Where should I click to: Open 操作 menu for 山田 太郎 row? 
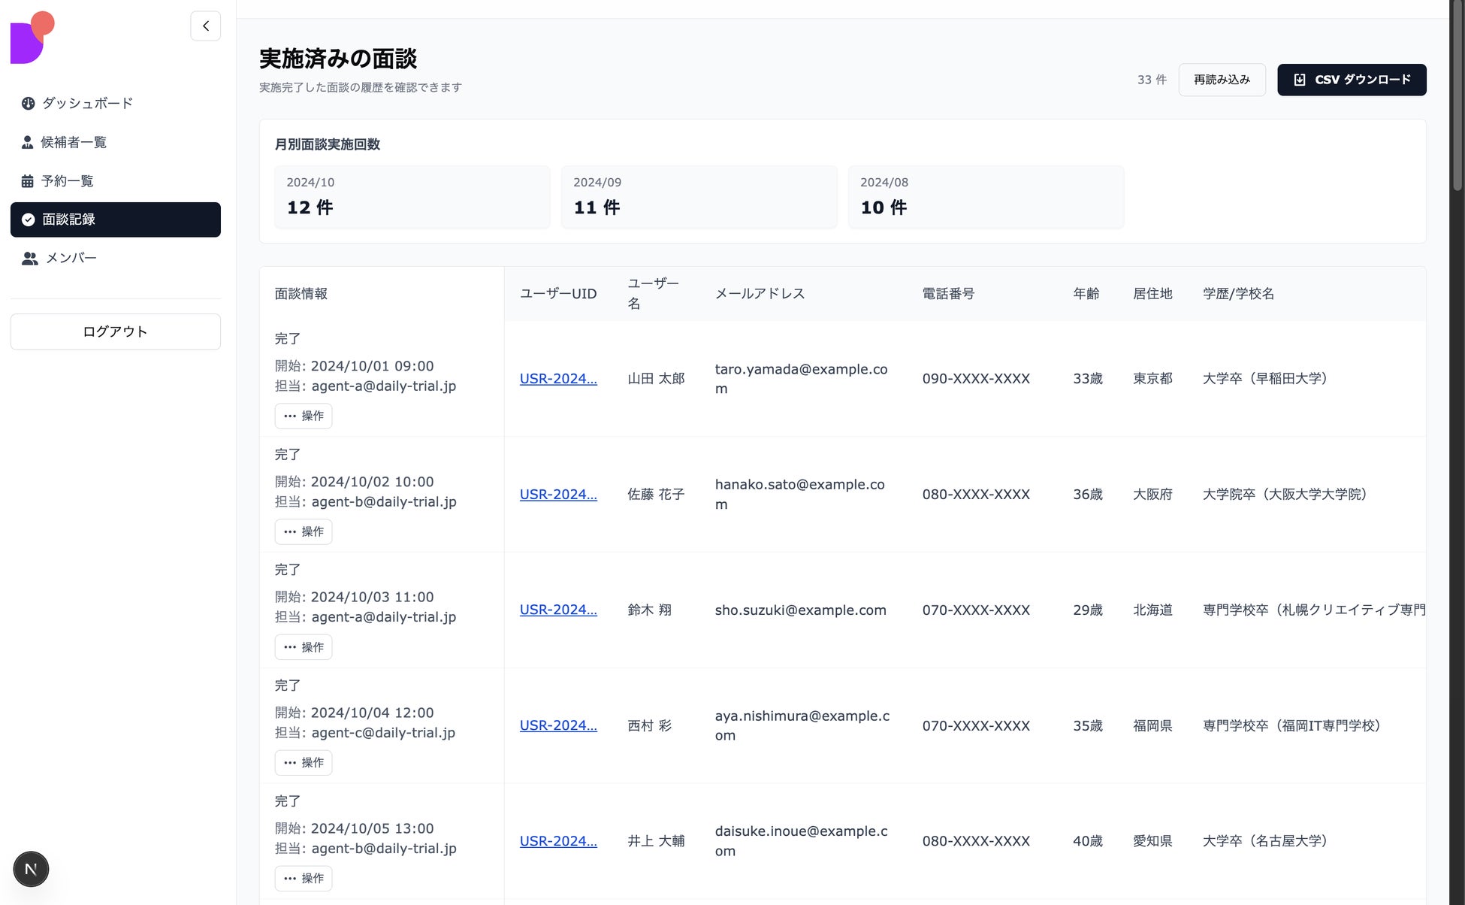coord(304,416)
